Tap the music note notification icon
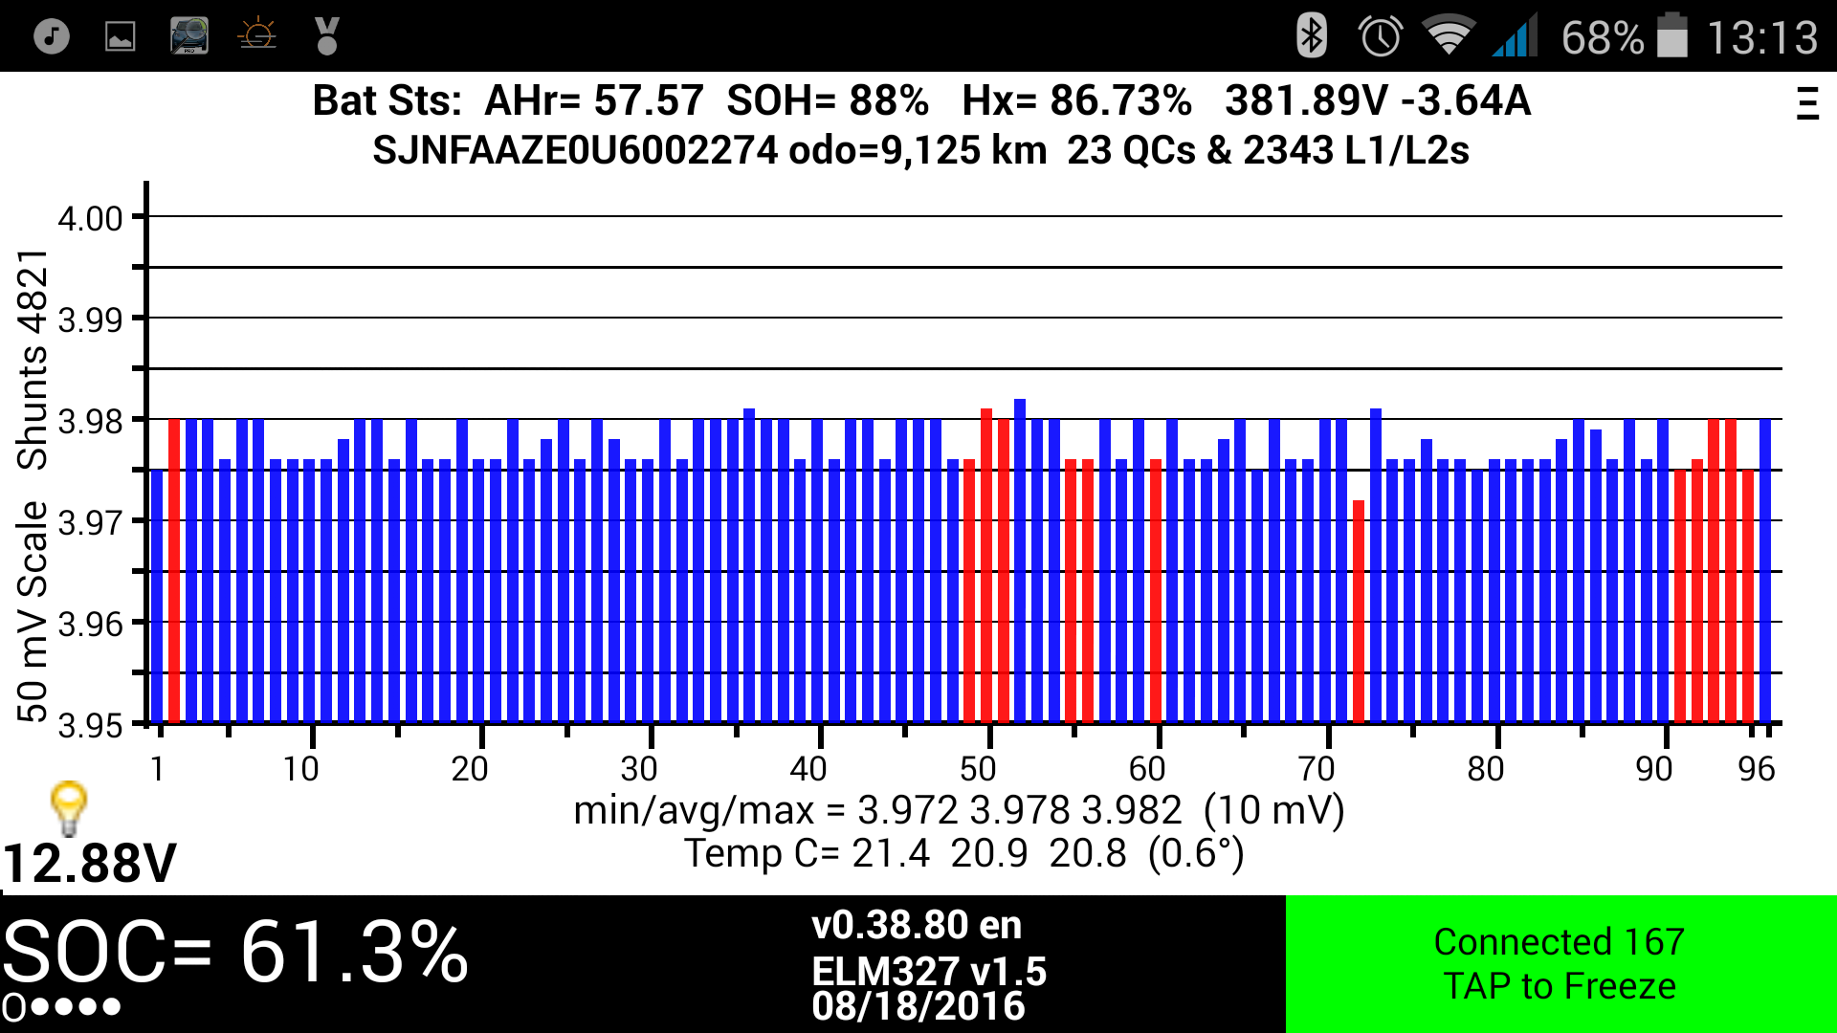The height and width of the screenshot is (1033, 1837). tap(52, 36)
